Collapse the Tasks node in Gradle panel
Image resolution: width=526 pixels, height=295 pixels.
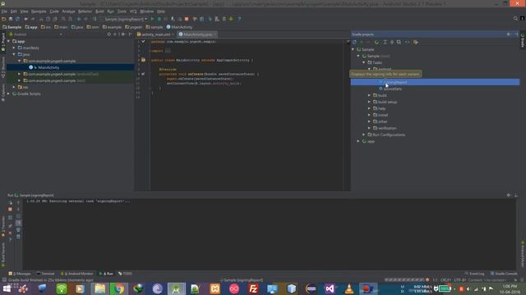[x=364, y=62]
